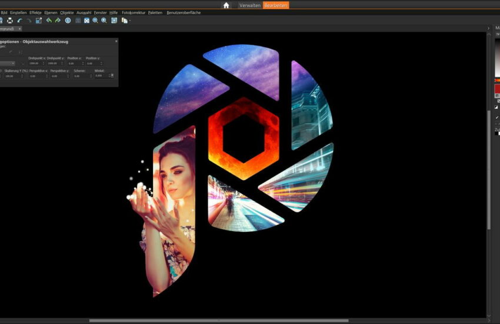Open the Benutzeroberfläche menu
This screenshot has height=324, width=500.
(x=184, y=12)
